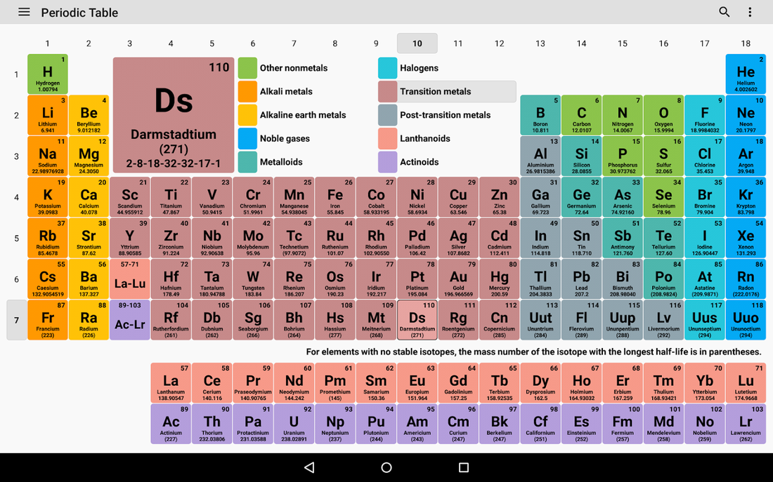This screenshot has width=773, height=482.
Task: Select group 14 column header
Action: [581, 43]
